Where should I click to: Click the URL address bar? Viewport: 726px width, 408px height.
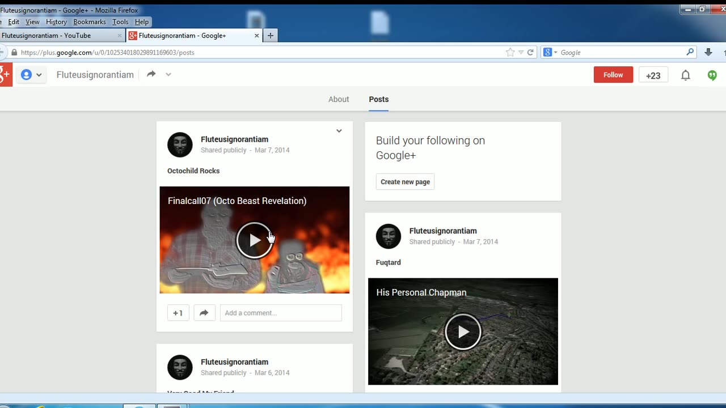point(261,52)
